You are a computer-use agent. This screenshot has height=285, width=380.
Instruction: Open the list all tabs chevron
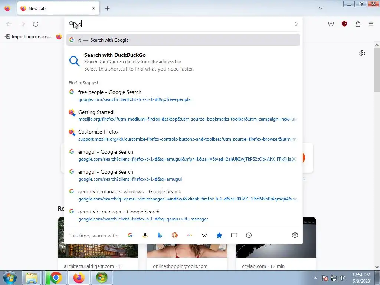[x=320, y=8]
